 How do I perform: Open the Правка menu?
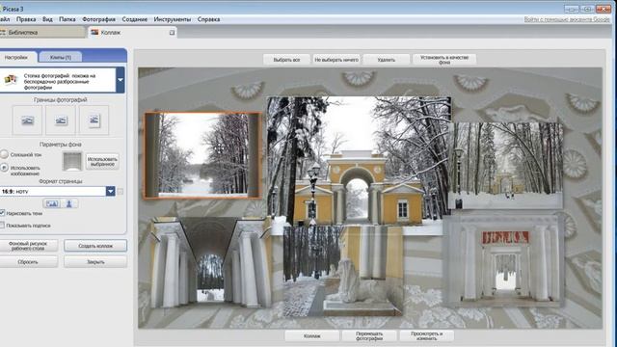[x=26, y=19]
